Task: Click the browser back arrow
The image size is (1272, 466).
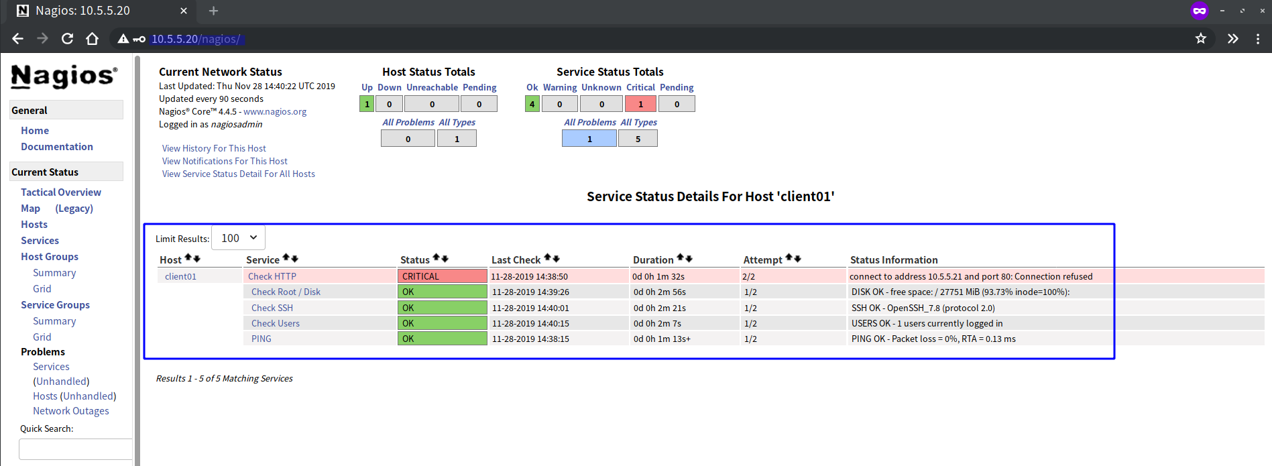Action: (18, 39)
